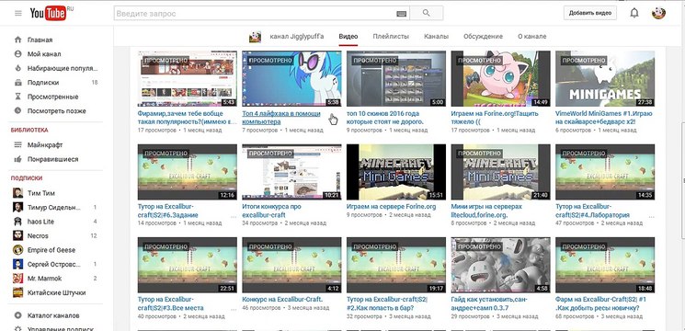Open the Гайд как установить thumbnail 4:58

pyautogui.click(x=500, y=265)
